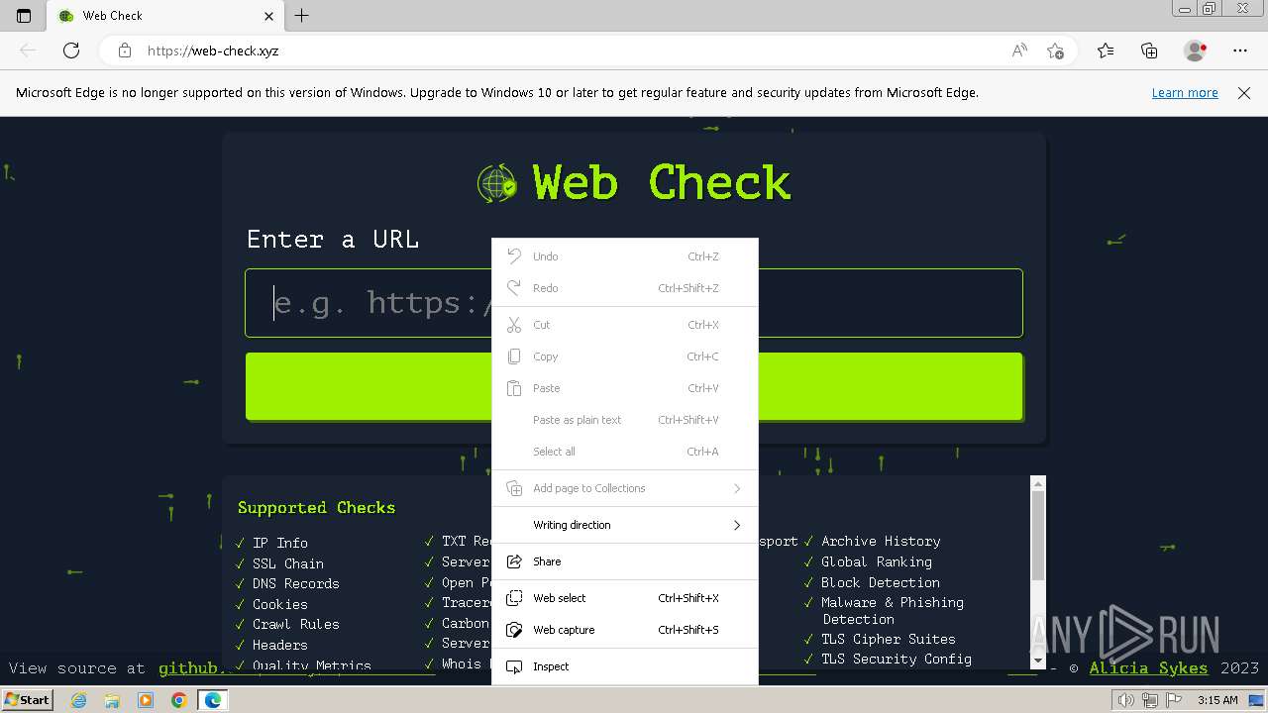Open the browser profile avatar

pos(1195,51)
